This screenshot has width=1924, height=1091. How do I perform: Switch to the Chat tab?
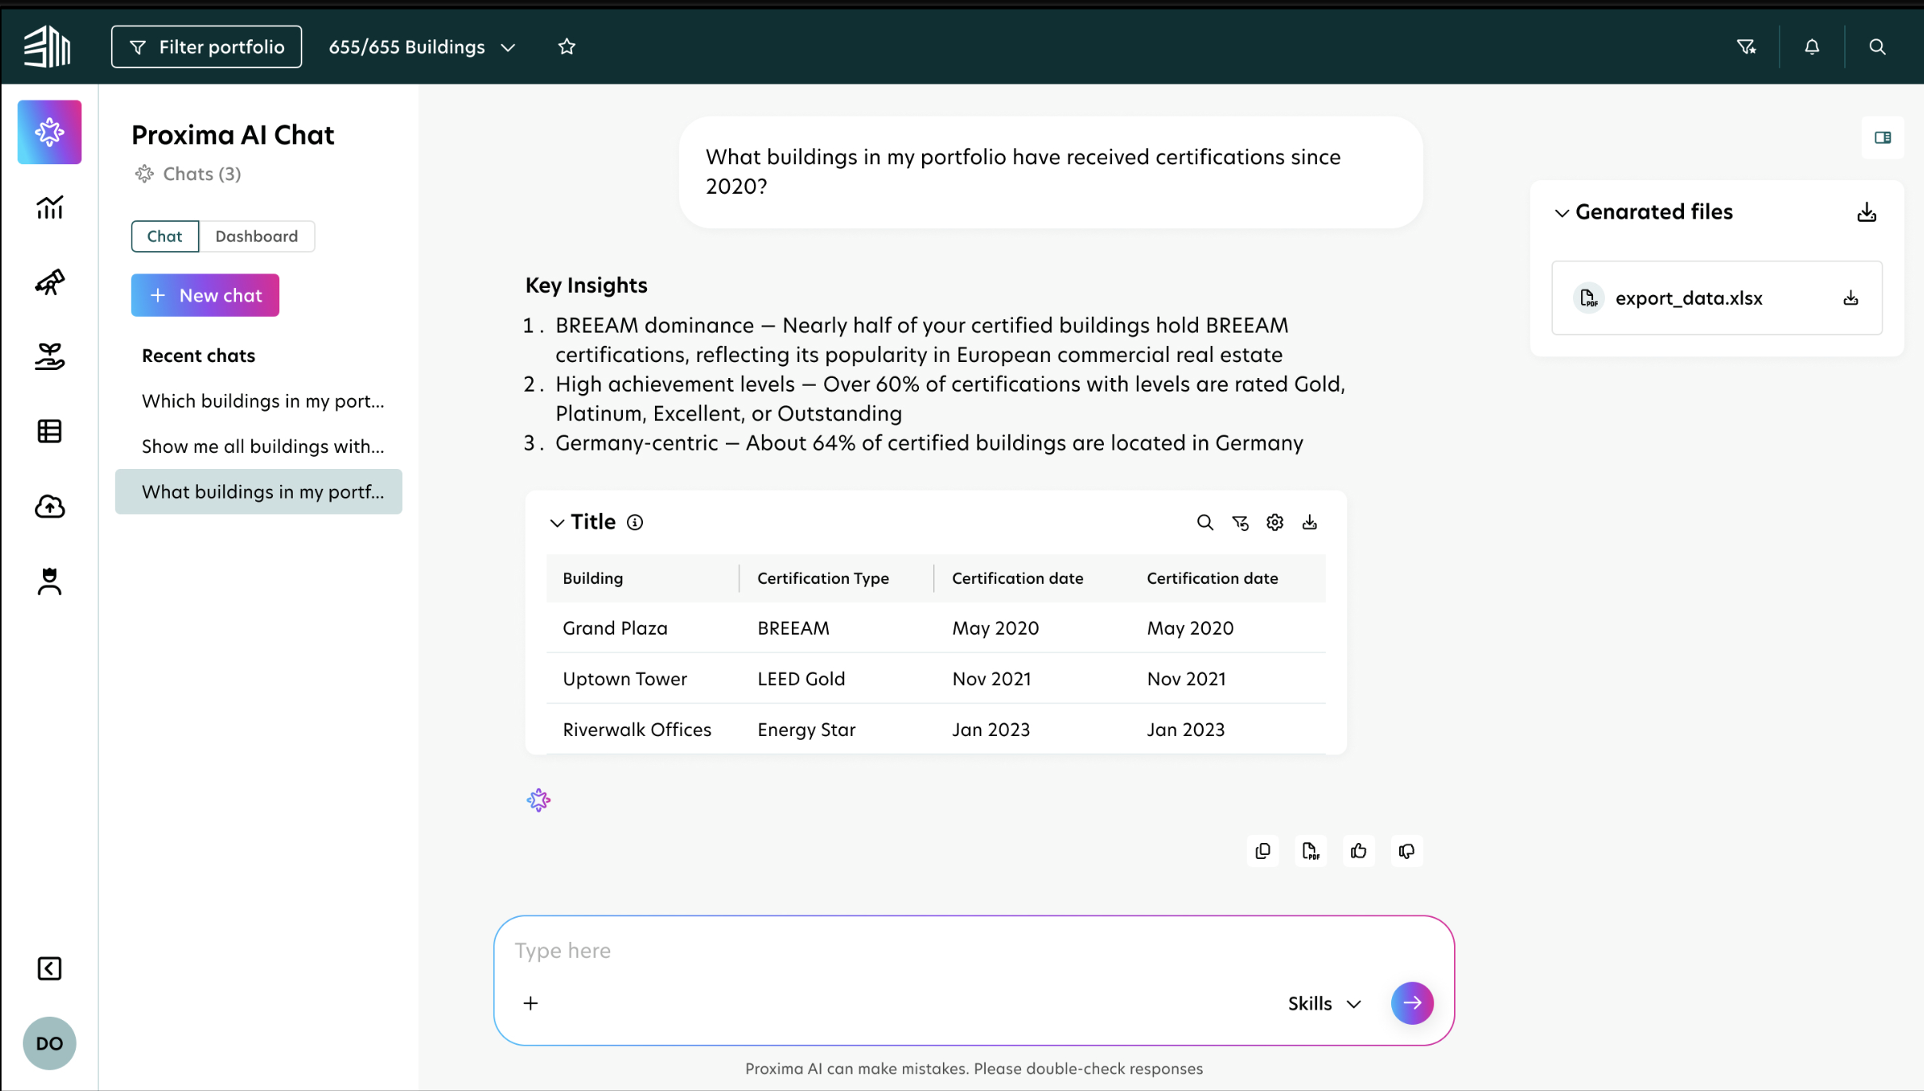[164, 236]
